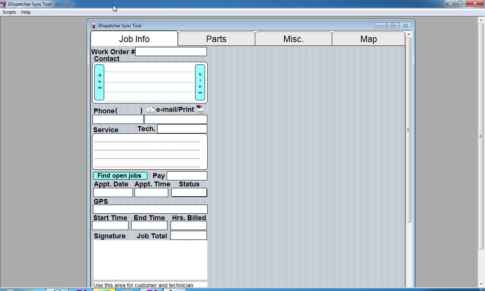Switch to the Job Info tab

pos(134,39)
